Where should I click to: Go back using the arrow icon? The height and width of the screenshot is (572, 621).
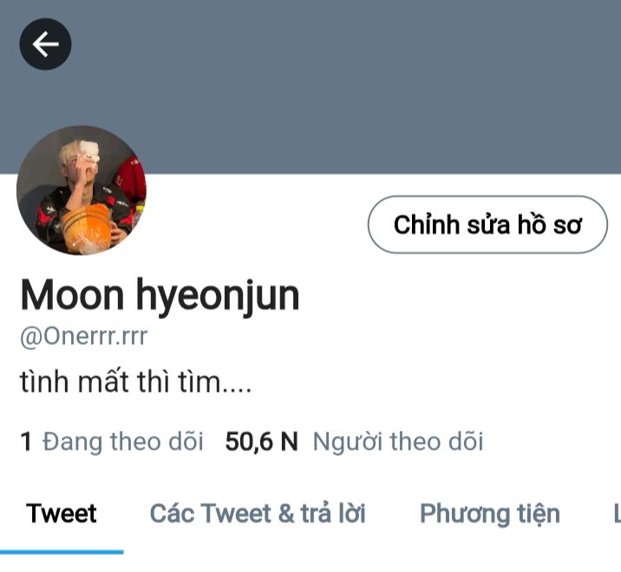pos(46,44)
